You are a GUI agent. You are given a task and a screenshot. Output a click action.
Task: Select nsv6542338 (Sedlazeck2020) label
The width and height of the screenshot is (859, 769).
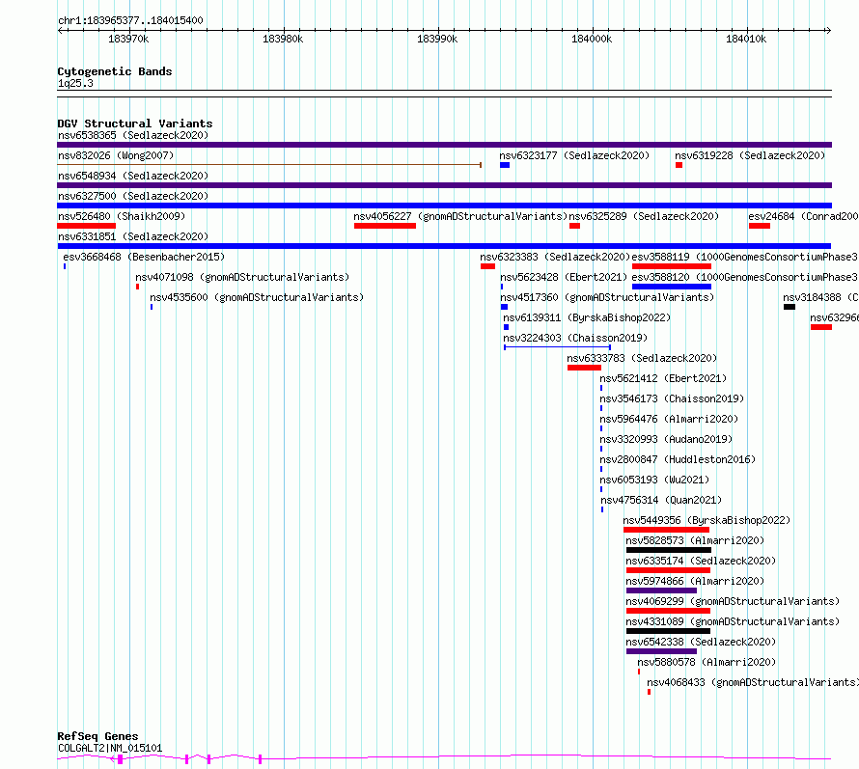coord(701,642)
